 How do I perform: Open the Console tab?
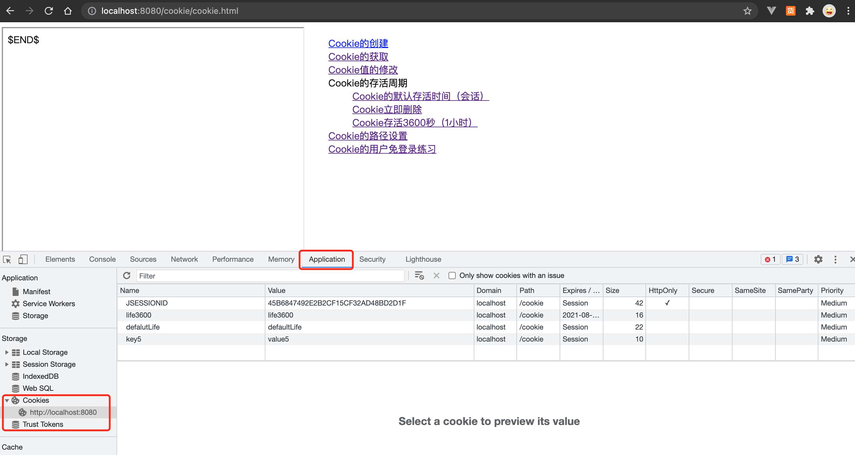coord(102,259)
